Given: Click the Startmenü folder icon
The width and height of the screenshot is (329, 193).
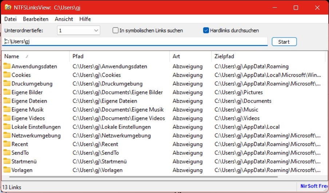Looking at the screenshot, I should tap(7, 161).
